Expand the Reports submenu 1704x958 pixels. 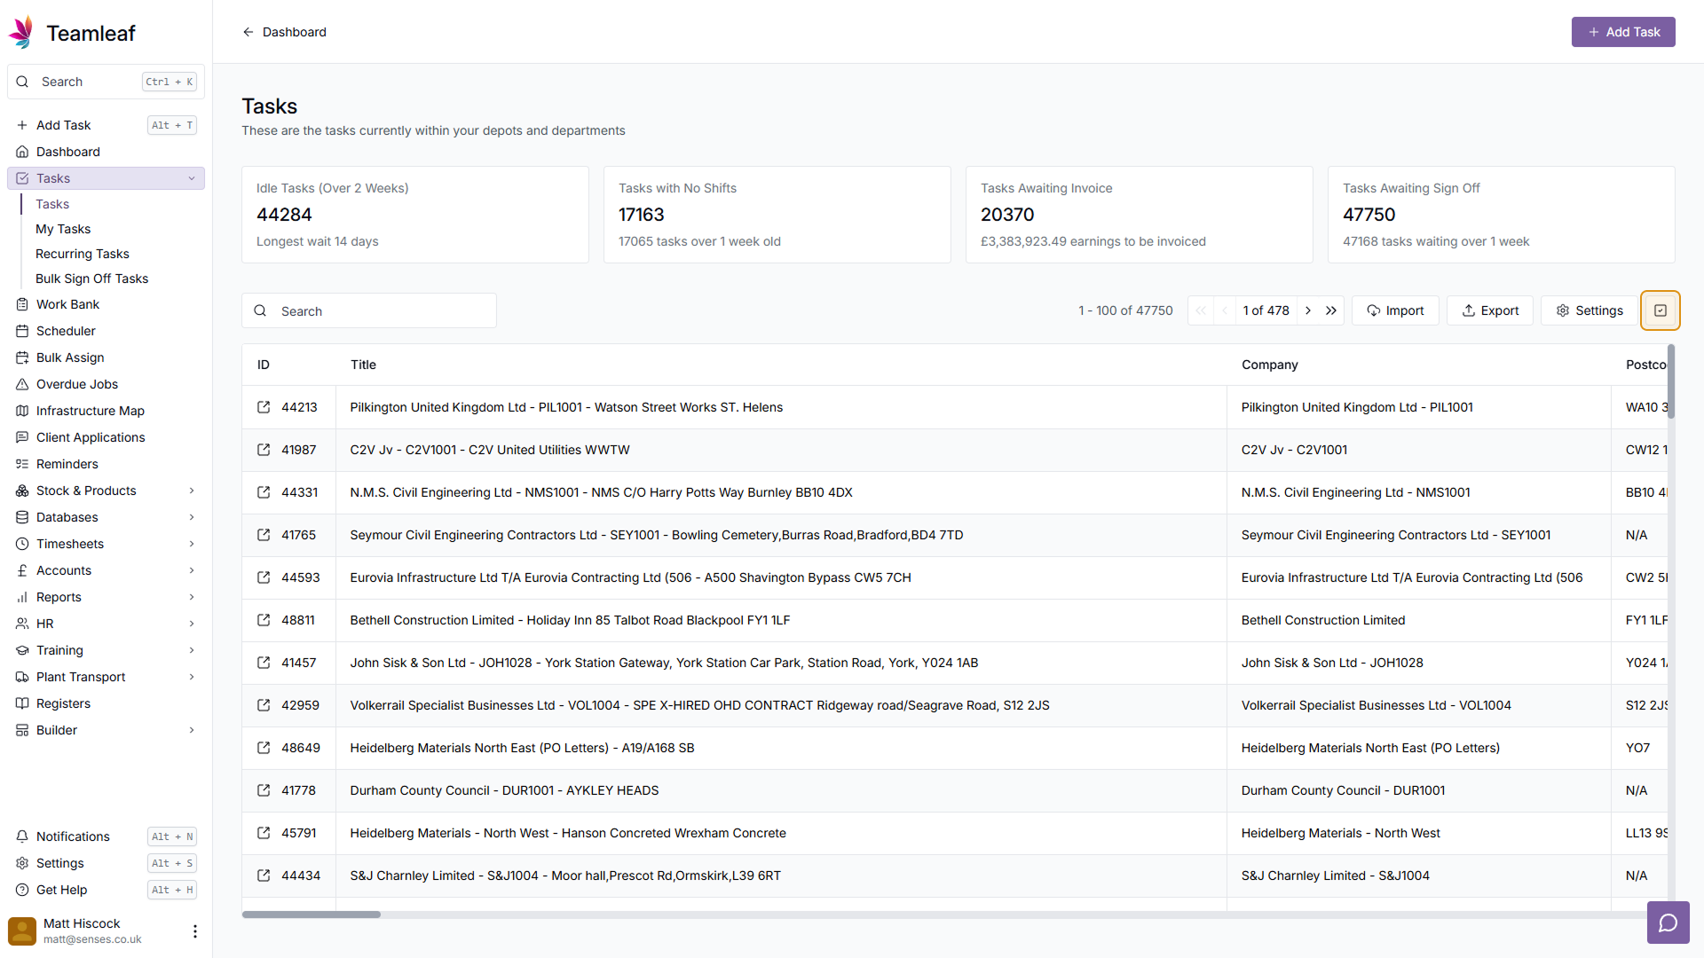coord(192,597)
